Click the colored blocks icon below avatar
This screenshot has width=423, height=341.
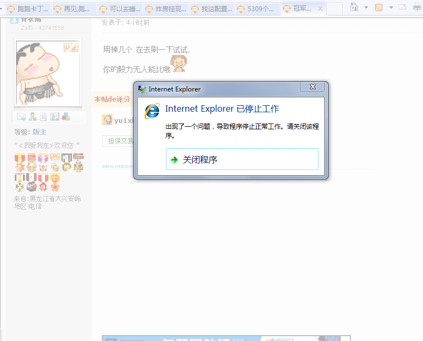click(66, 117)
